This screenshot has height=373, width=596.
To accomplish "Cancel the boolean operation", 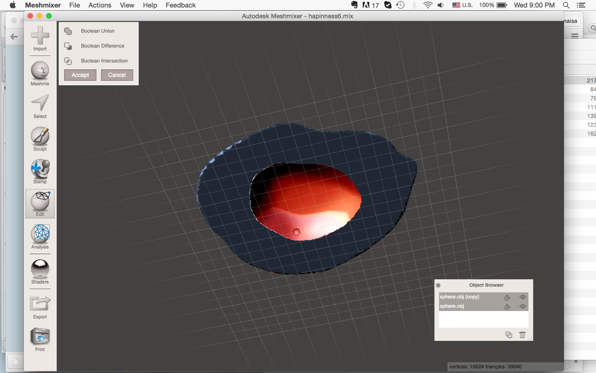I will click(x=117, y=75).
